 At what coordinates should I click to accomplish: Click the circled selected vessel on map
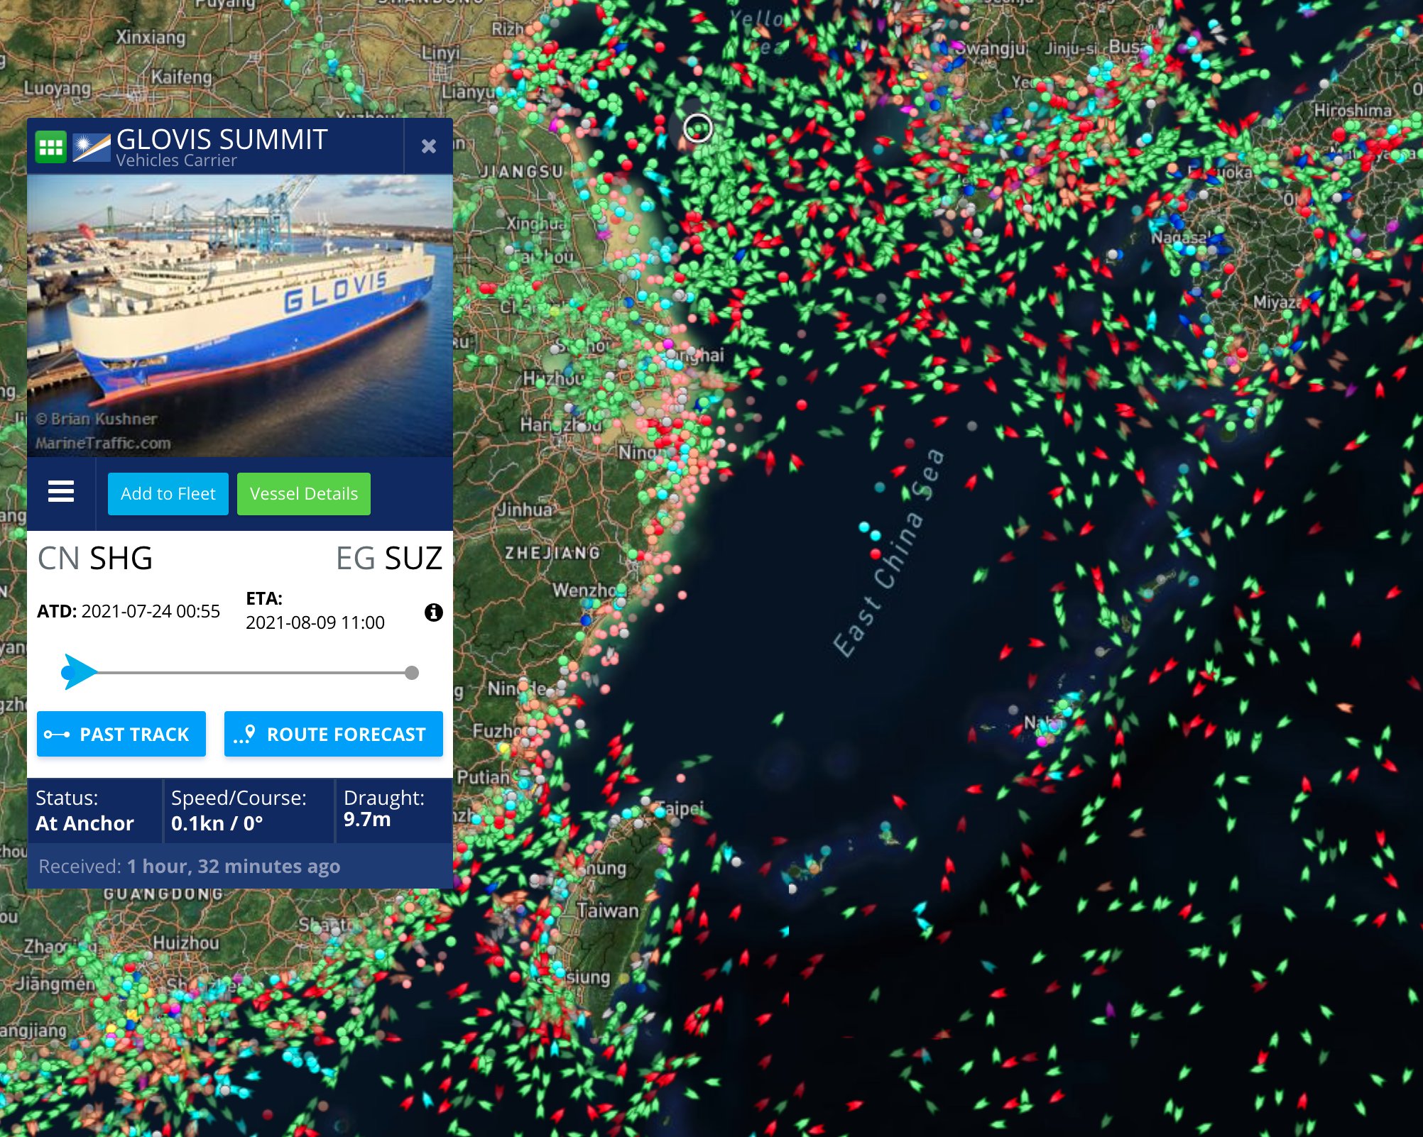[697, 128]
